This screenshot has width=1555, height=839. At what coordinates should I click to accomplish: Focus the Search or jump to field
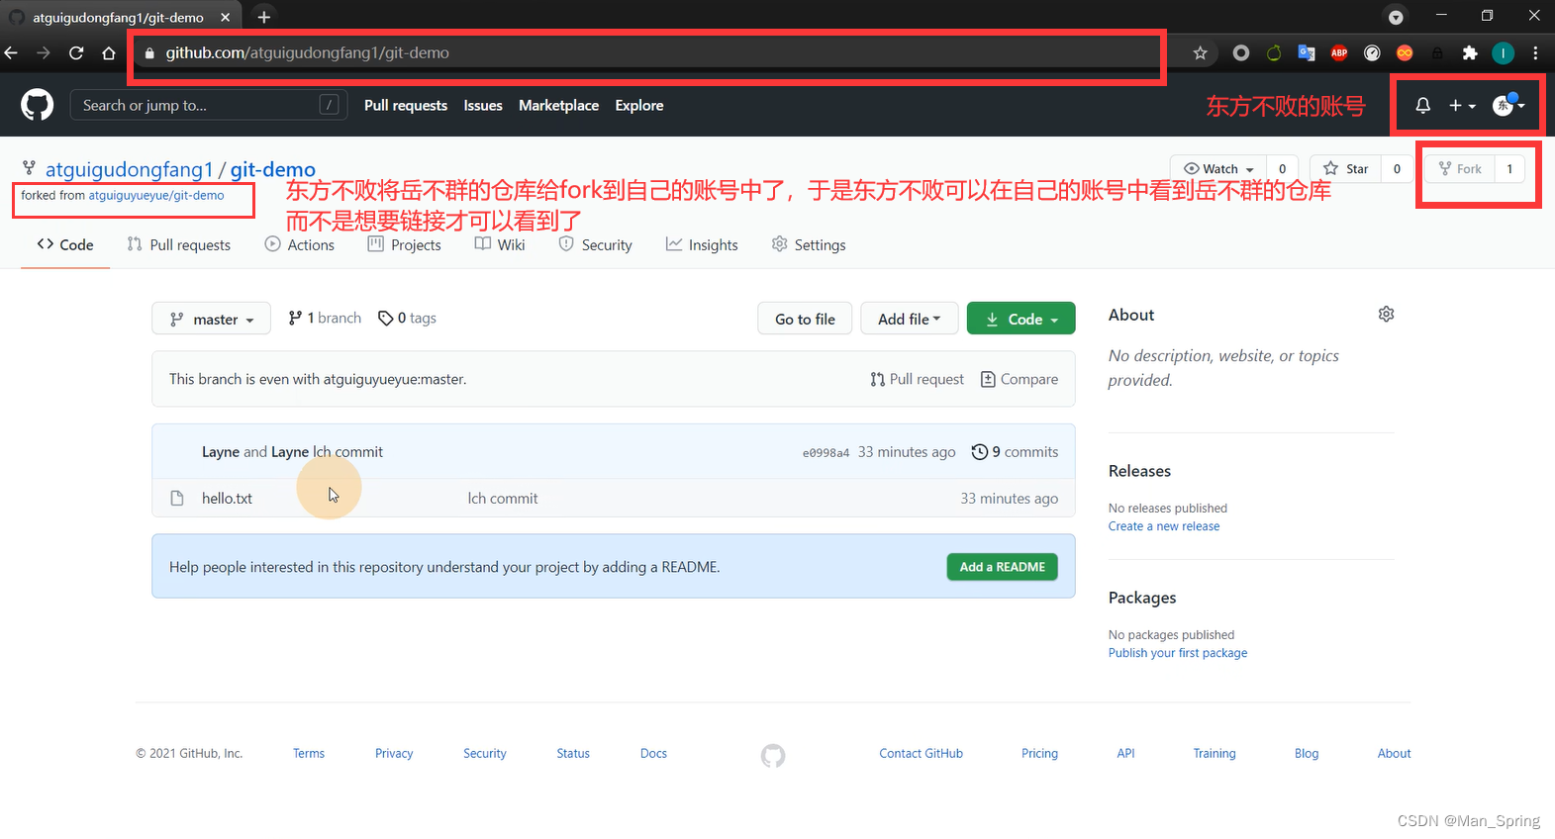[209, 105]
